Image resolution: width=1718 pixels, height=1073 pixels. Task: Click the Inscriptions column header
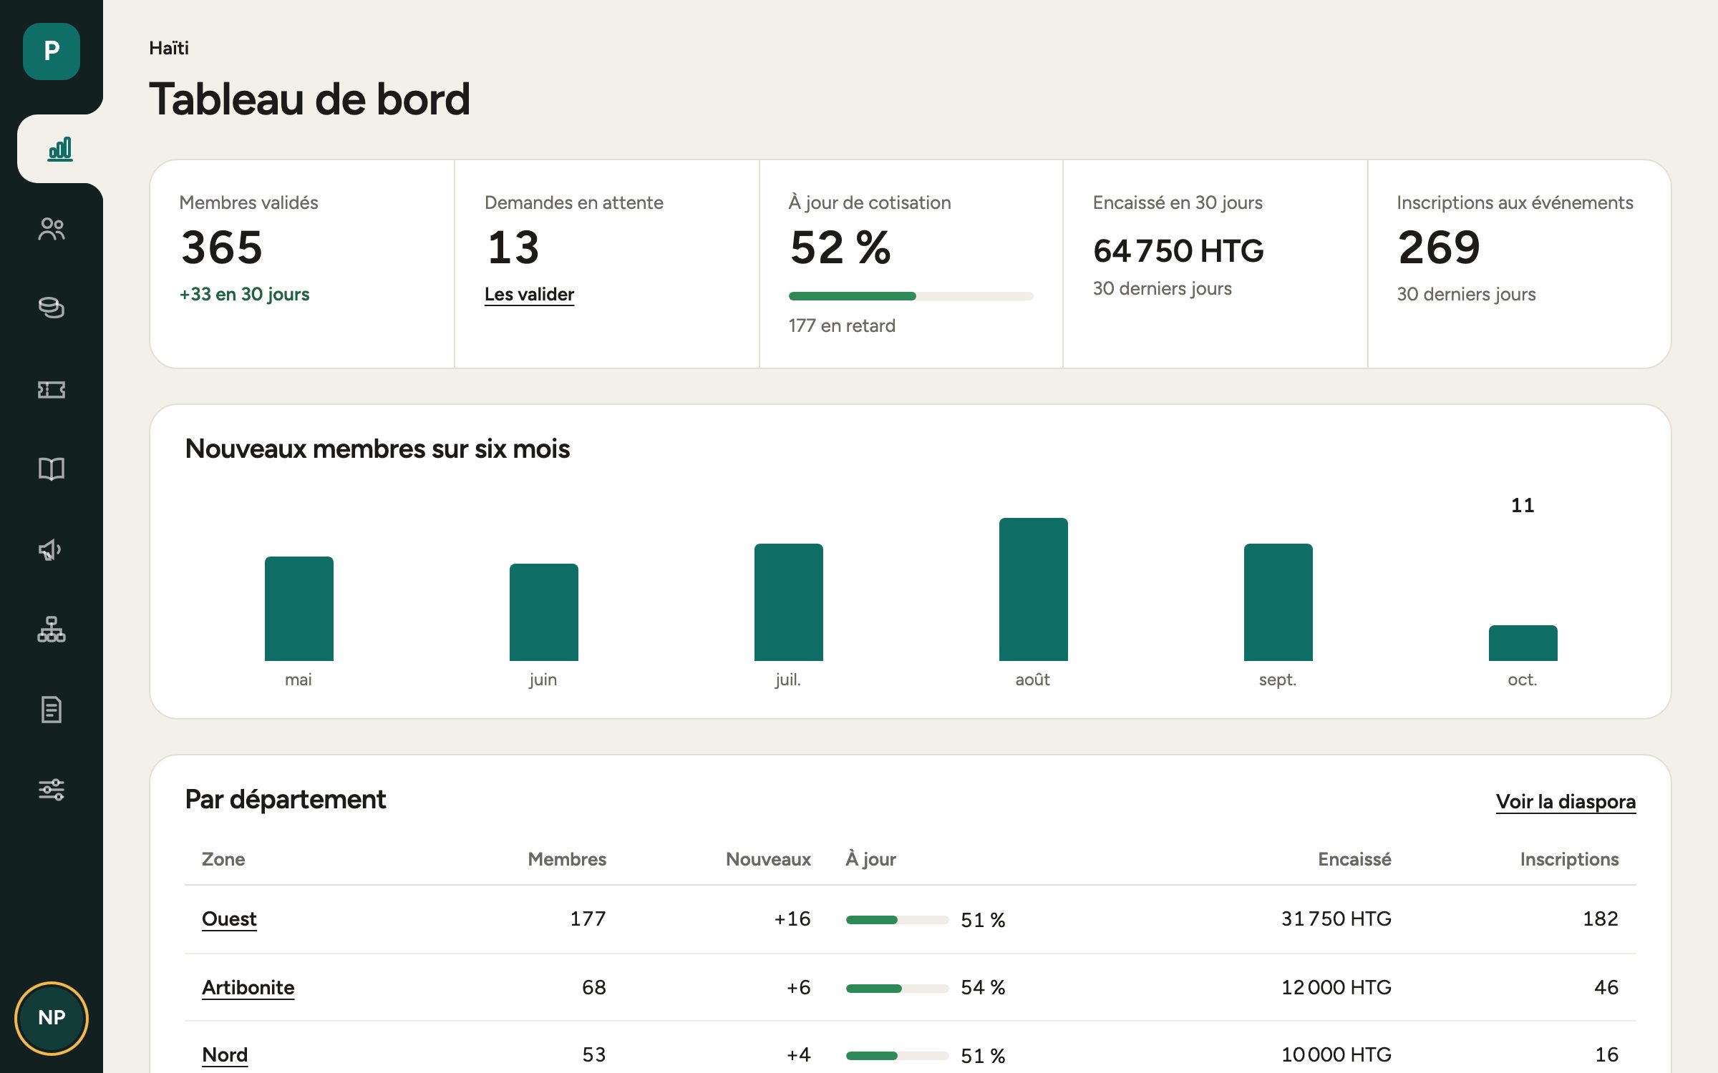[x=1569, y=859]
